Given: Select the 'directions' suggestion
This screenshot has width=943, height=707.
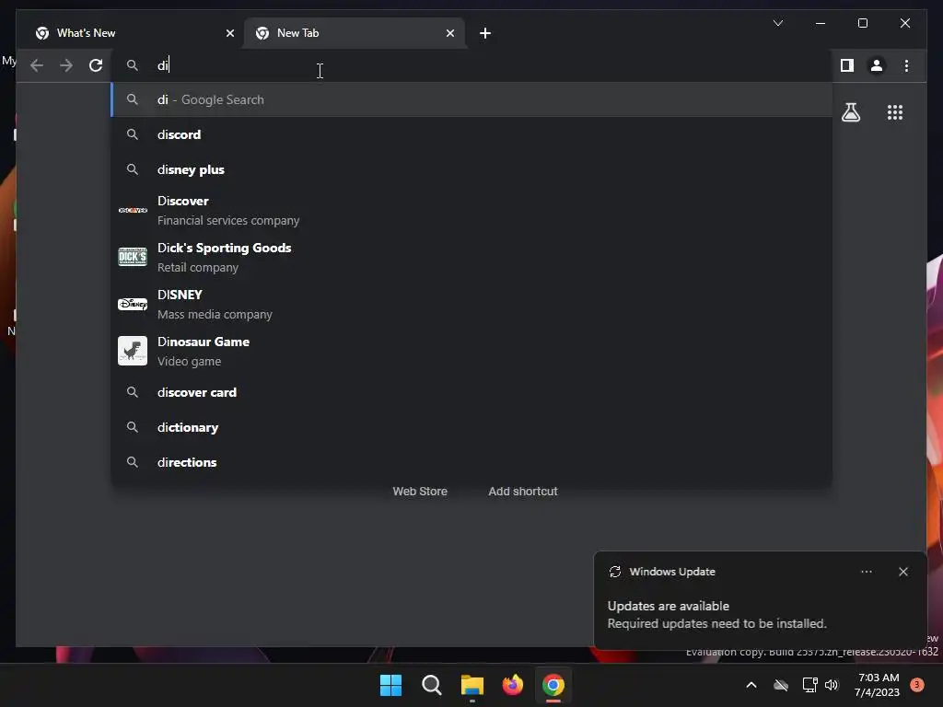Looking at the screenshot, I should [x=472, y=462].
